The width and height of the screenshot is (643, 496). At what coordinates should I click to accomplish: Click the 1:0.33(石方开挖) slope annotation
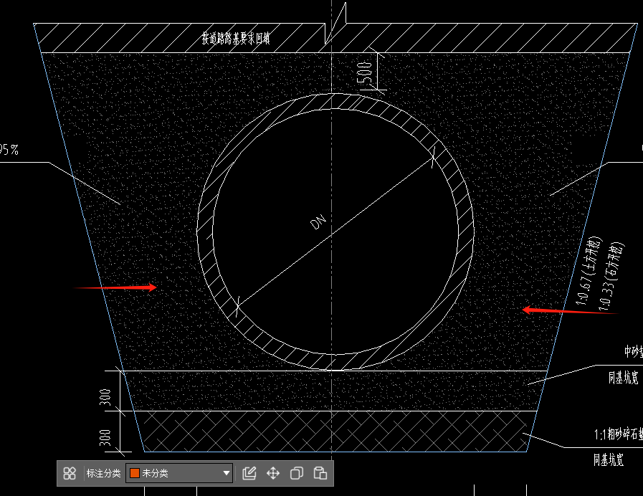point(611,277)
